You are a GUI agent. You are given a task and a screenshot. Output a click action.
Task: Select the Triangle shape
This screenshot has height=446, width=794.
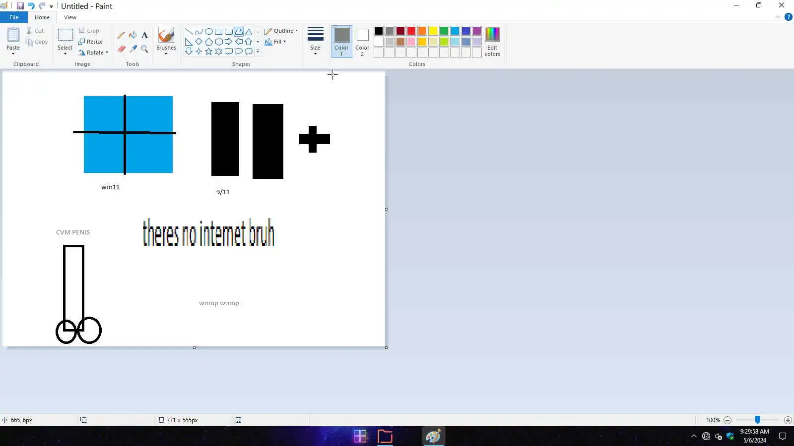[249, 32]
